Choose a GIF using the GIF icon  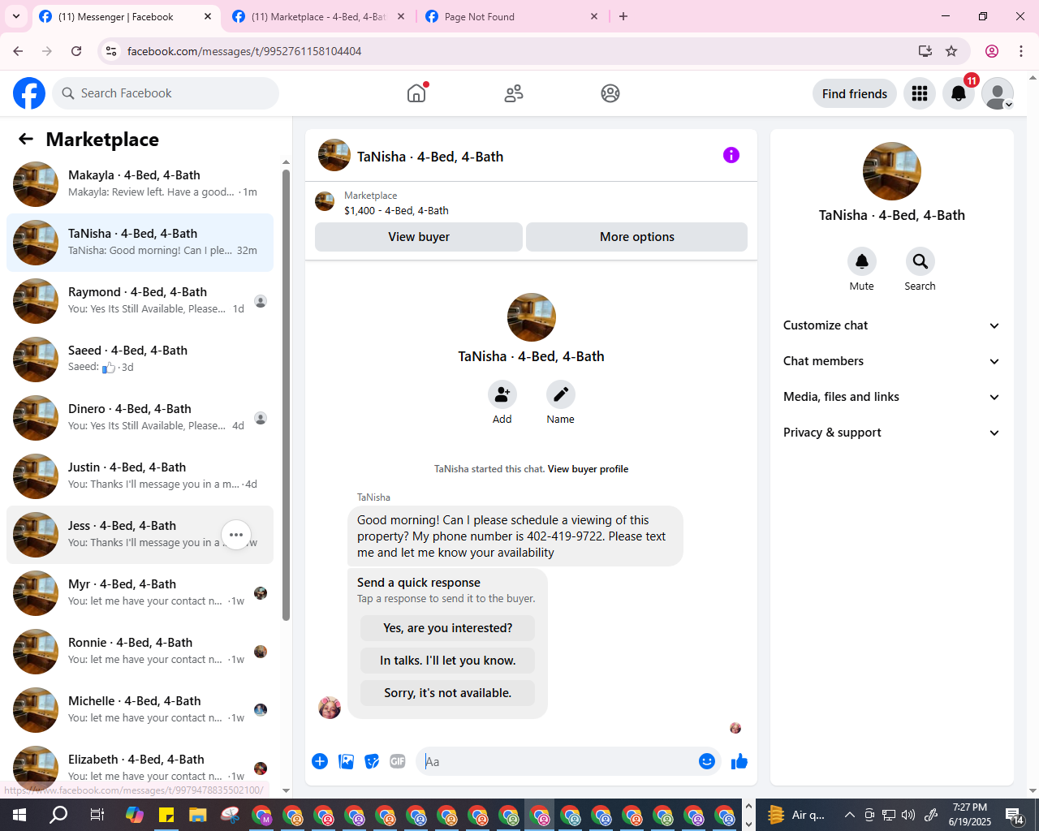click(398, 761)
